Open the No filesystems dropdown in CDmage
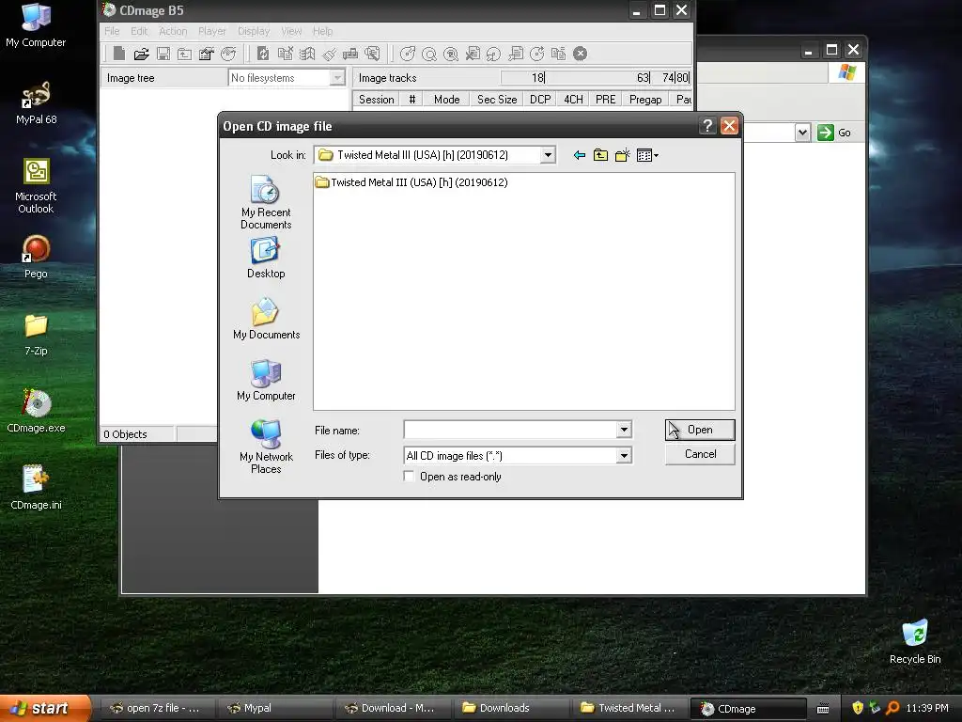The height and width of the screenshot is (722, 962). point(337,78)
